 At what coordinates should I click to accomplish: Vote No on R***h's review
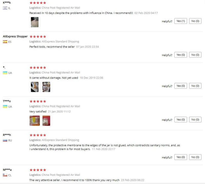tap(195, 157)
